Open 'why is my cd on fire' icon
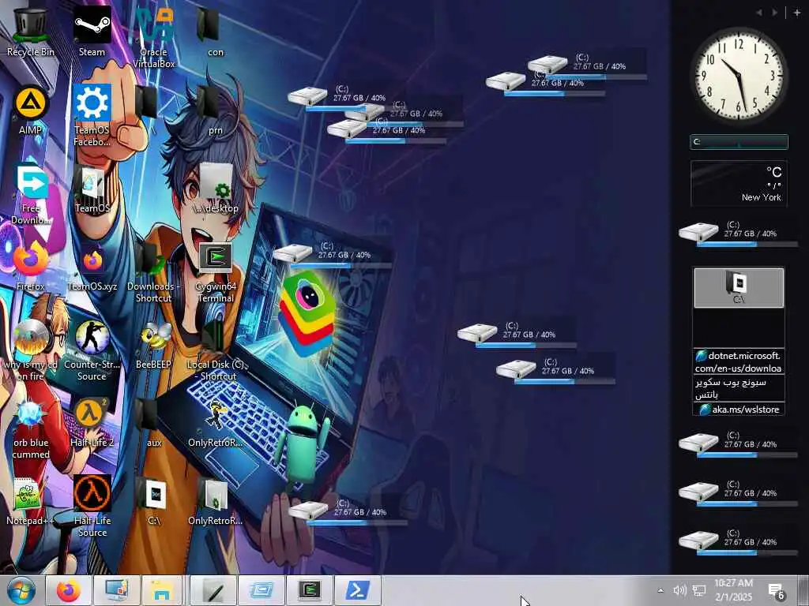 (x=31, y=350)
